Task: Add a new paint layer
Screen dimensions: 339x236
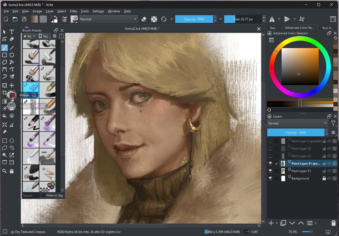Action: click(x=271, y=223)
